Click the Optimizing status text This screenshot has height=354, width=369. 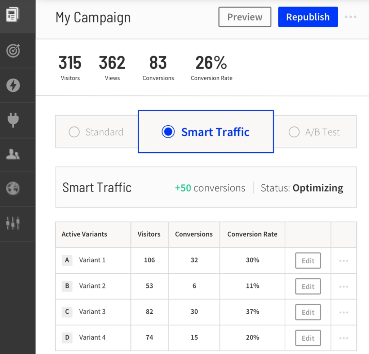pyautogui.click(x=318, y=188)
